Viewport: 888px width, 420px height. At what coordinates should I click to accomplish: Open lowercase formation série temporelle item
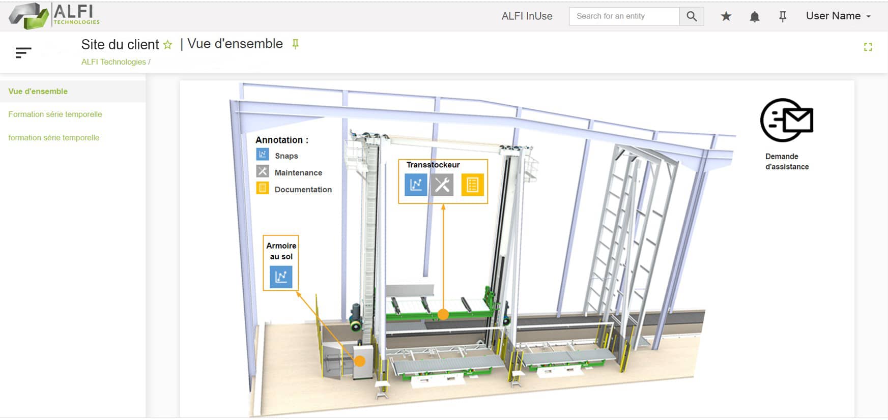[x=53, y=138]
